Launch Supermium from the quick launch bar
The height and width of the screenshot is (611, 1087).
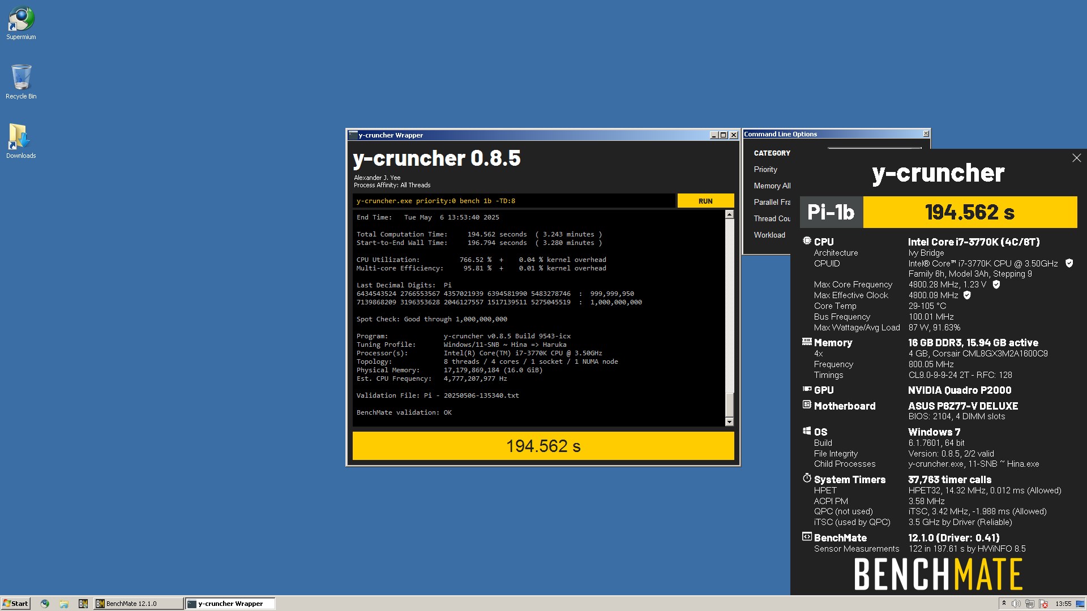45,604
